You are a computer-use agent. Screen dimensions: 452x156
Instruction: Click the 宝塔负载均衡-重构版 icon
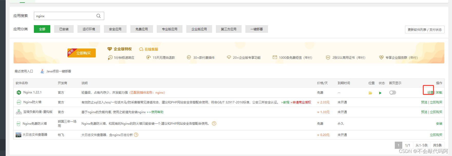click(x=19, y=112)
